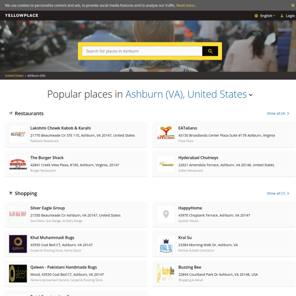
Task: Click Kitchen & Bath Contractor category text
Action: pyautogui.click(x=196, y=250)
